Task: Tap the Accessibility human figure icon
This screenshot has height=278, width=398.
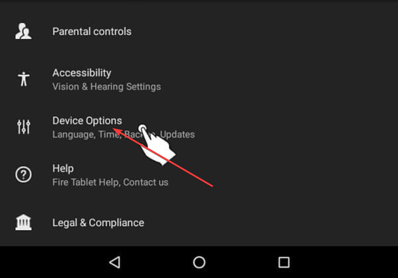Action: 23,79
